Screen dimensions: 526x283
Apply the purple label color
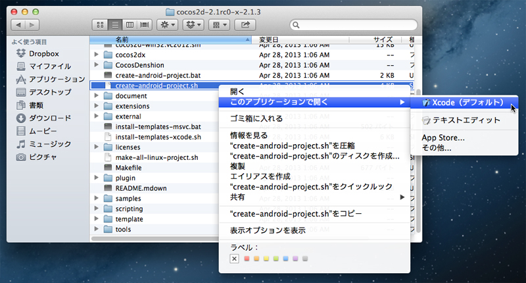click(295, 259)
